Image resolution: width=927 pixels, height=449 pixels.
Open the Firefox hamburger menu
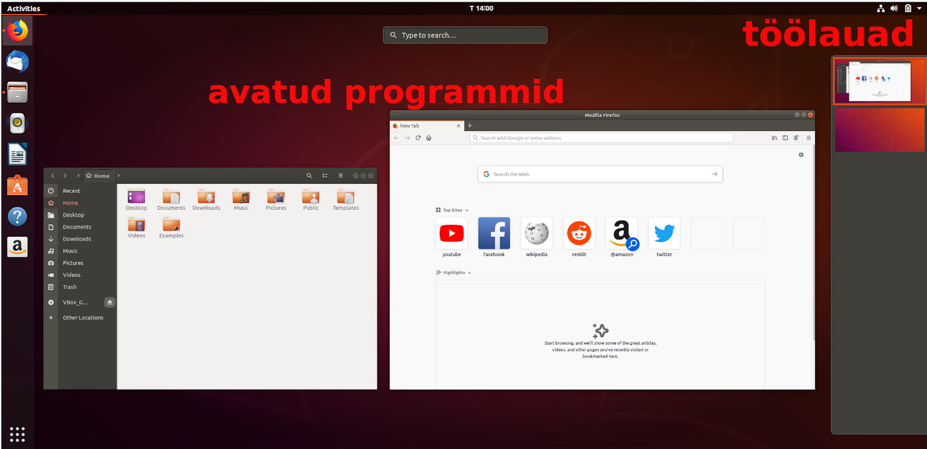(x=808, y=138)
